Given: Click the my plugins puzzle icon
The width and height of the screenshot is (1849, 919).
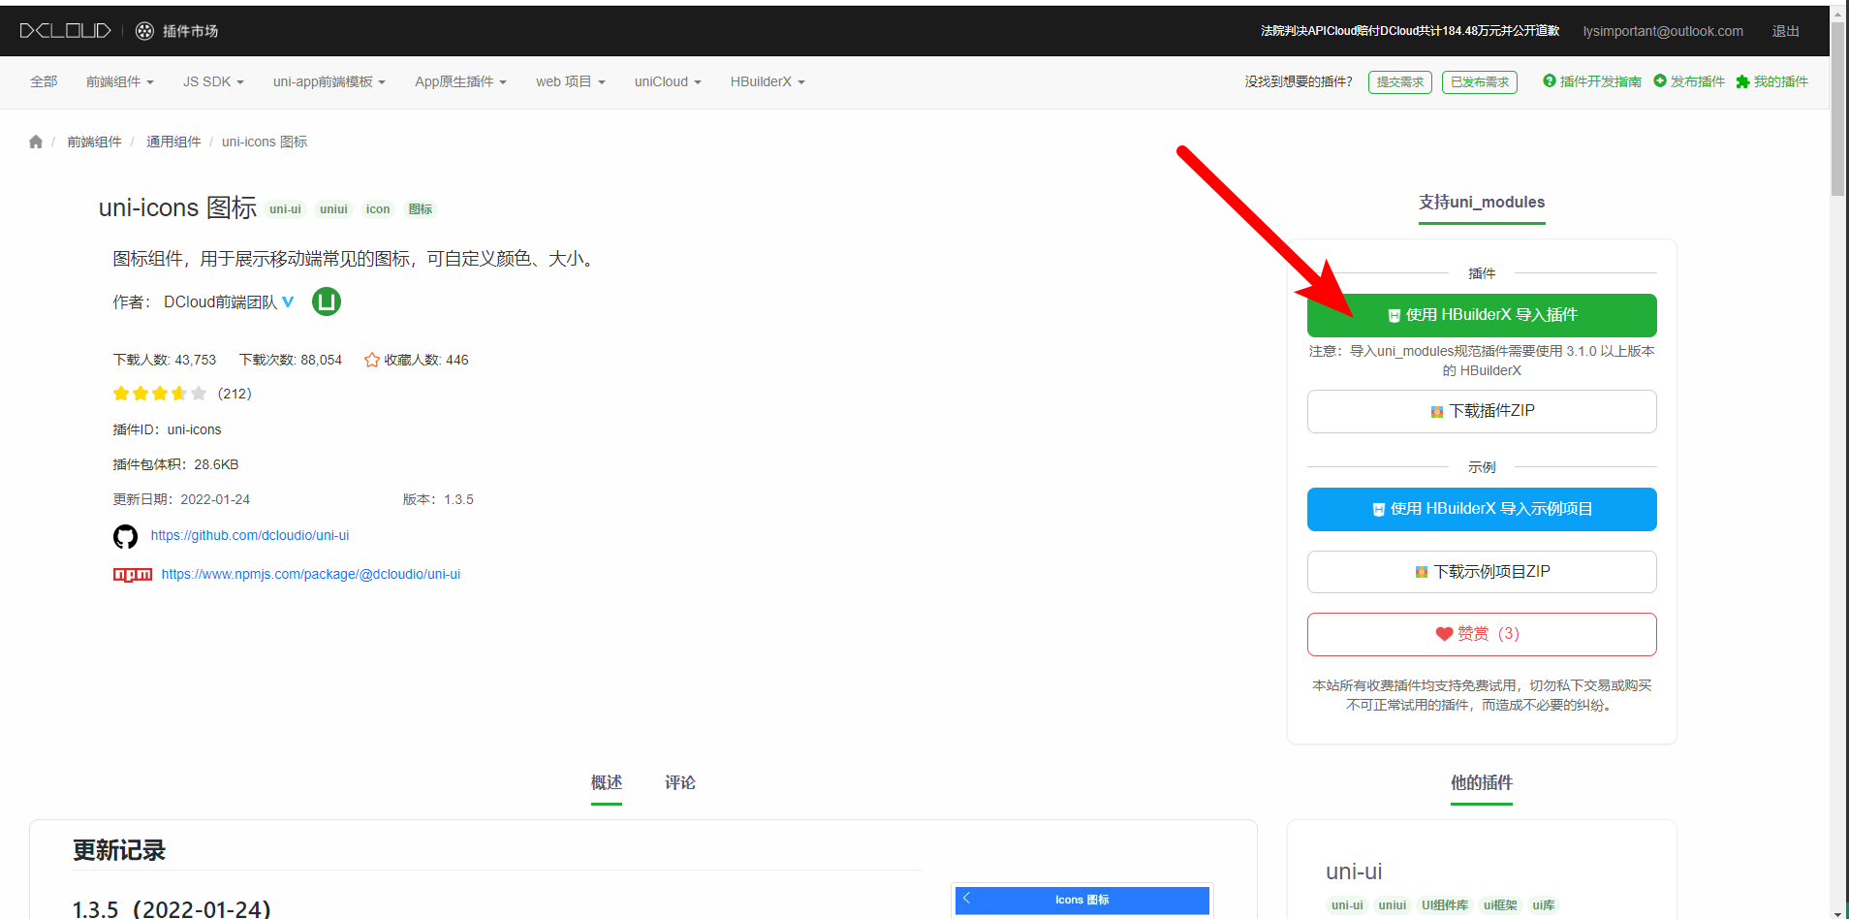Looking at the screenshot, I should click(1742, 81).
